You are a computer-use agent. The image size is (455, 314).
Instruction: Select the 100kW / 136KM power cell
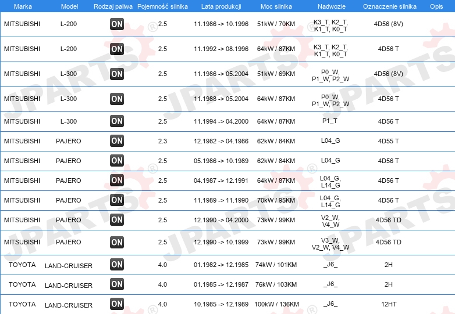[x=277, y=304]
